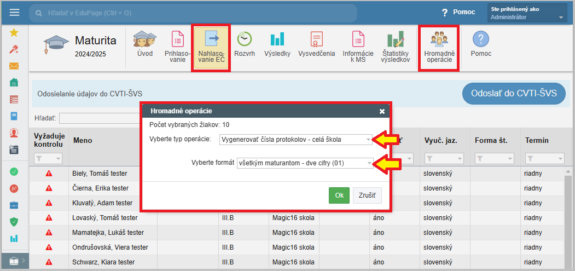
Task: Expand the Vyberte formát dropdown
Action: click(305, 163)
